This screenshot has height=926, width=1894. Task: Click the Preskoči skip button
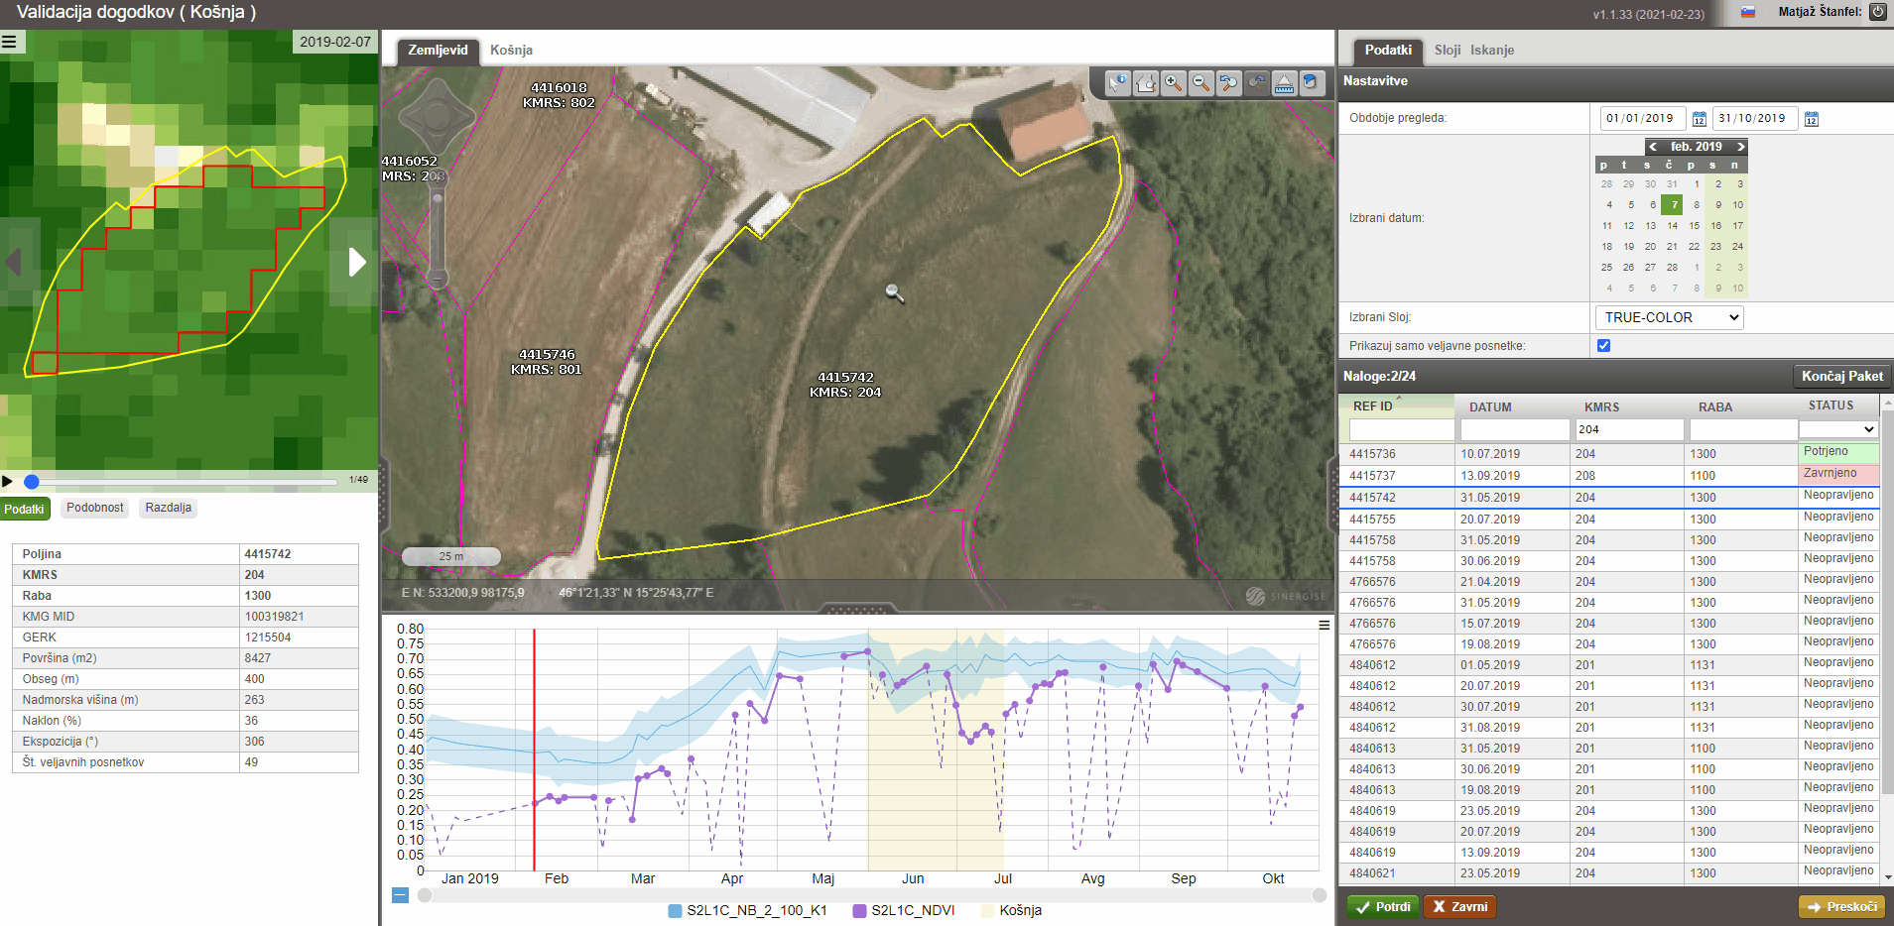(x=1841, y=907)
